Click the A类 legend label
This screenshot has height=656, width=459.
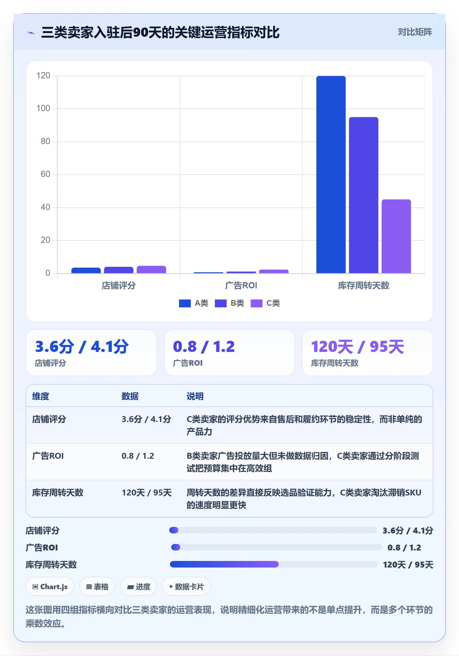coord(201,303)
